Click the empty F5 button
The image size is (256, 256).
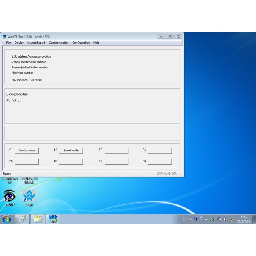[x=27, y=161]
